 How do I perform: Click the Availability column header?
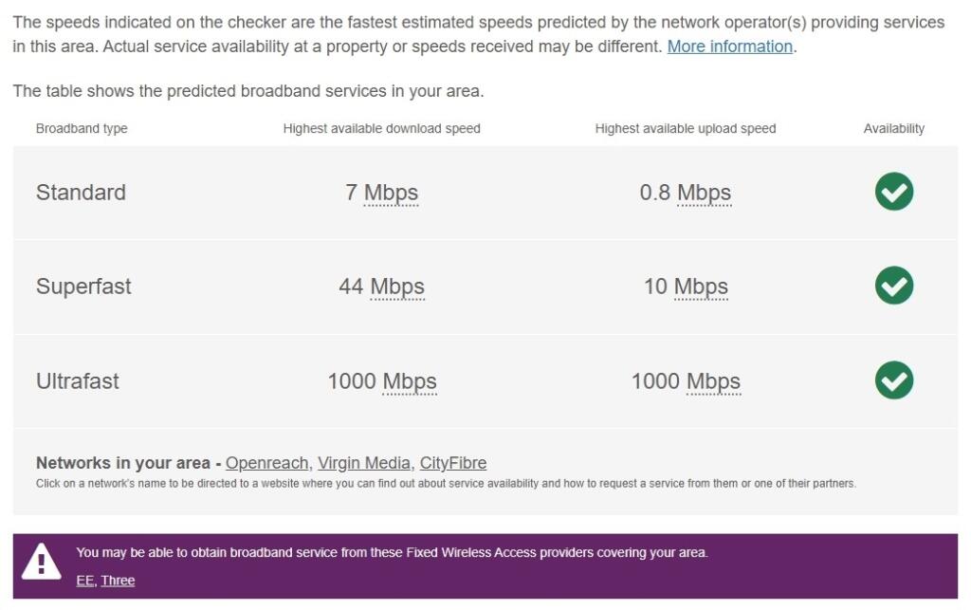tap(893, 128)
